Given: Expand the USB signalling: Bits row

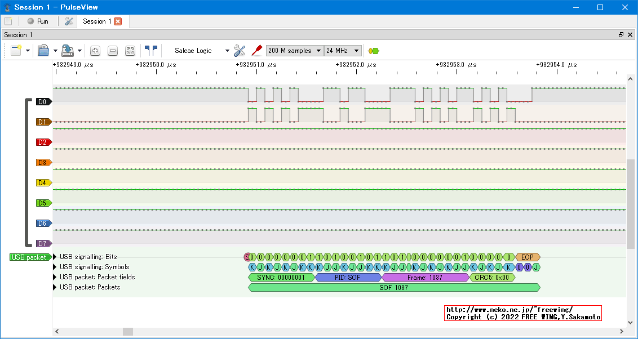Looking at the screenshot, I should click(x=55, y=257).
